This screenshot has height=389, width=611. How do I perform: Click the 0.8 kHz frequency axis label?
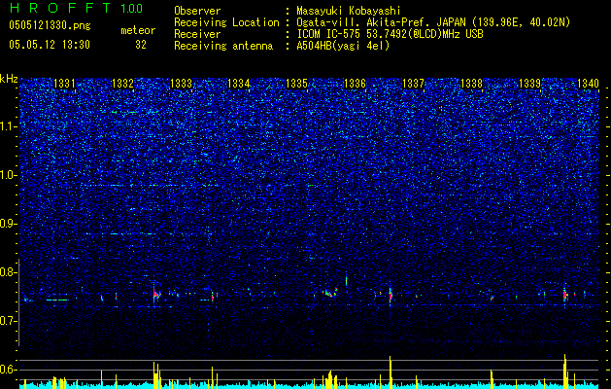click(x=8, y=272)
